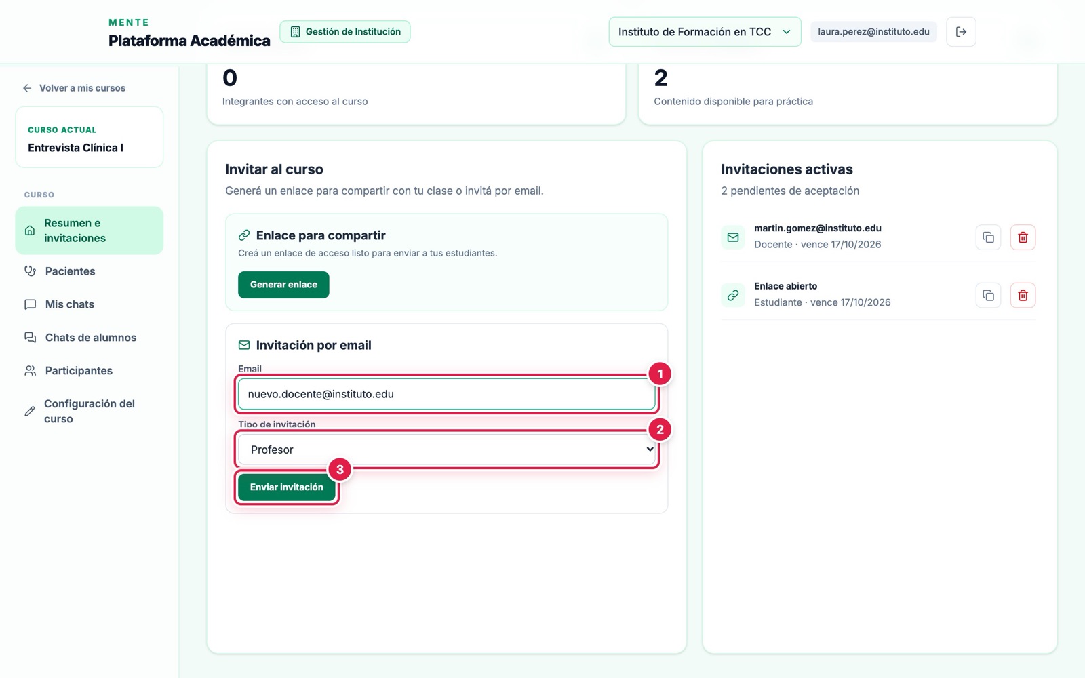Image resolution: width=1085 pixels, height=678 pixels.
Task: Click the Enviar invitación button
Action: 286,487
